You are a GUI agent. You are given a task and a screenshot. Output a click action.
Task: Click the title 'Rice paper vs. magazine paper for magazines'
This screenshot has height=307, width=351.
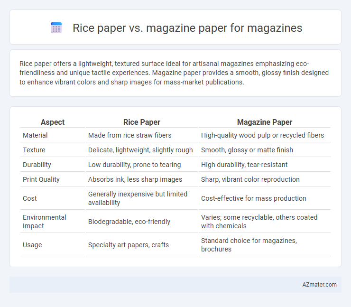(187, 28)
